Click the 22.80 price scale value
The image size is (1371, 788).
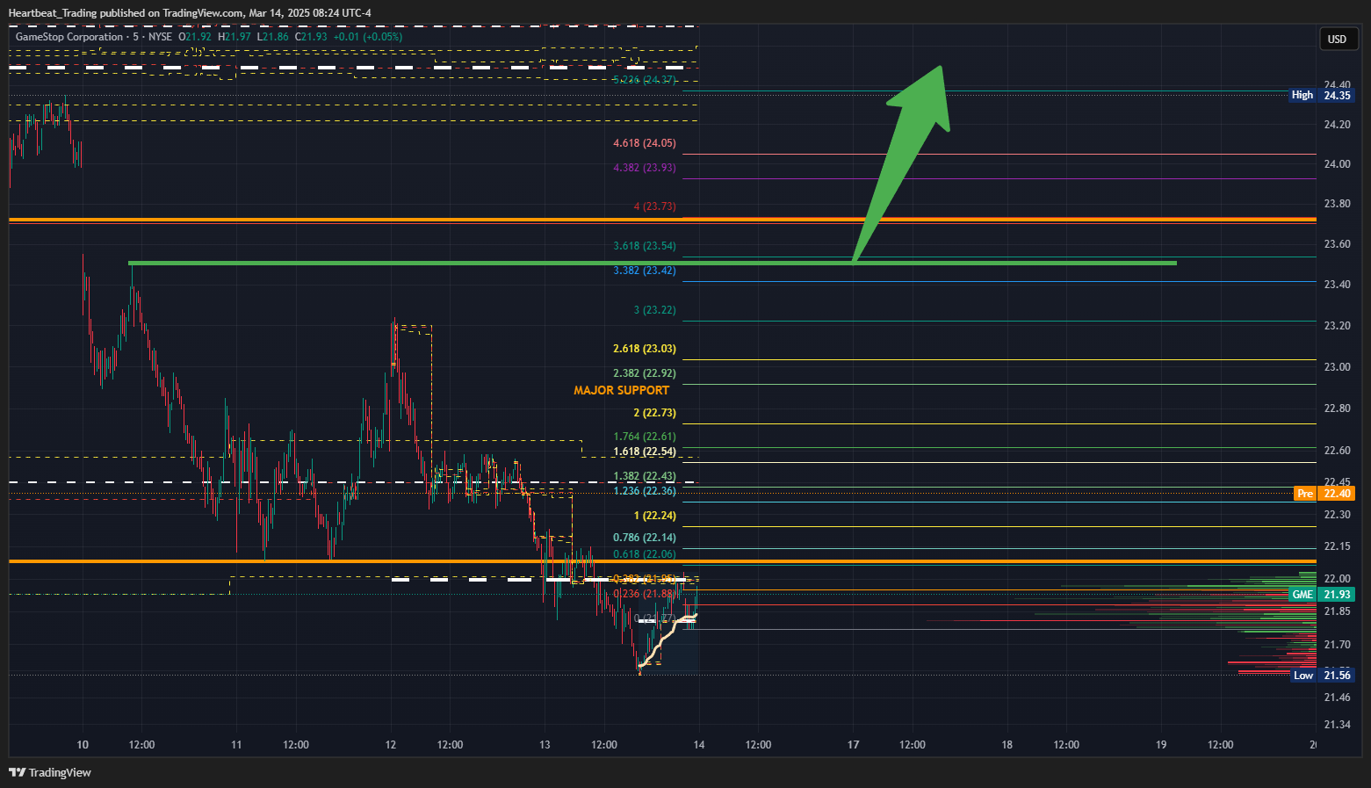coord(1338,408)
